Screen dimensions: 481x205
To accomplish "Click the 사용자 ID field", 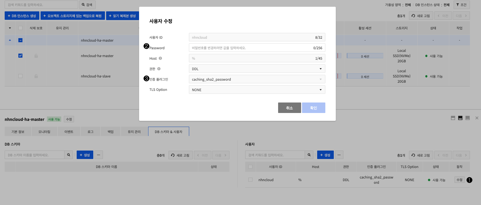I will click(x=257, y=37).
